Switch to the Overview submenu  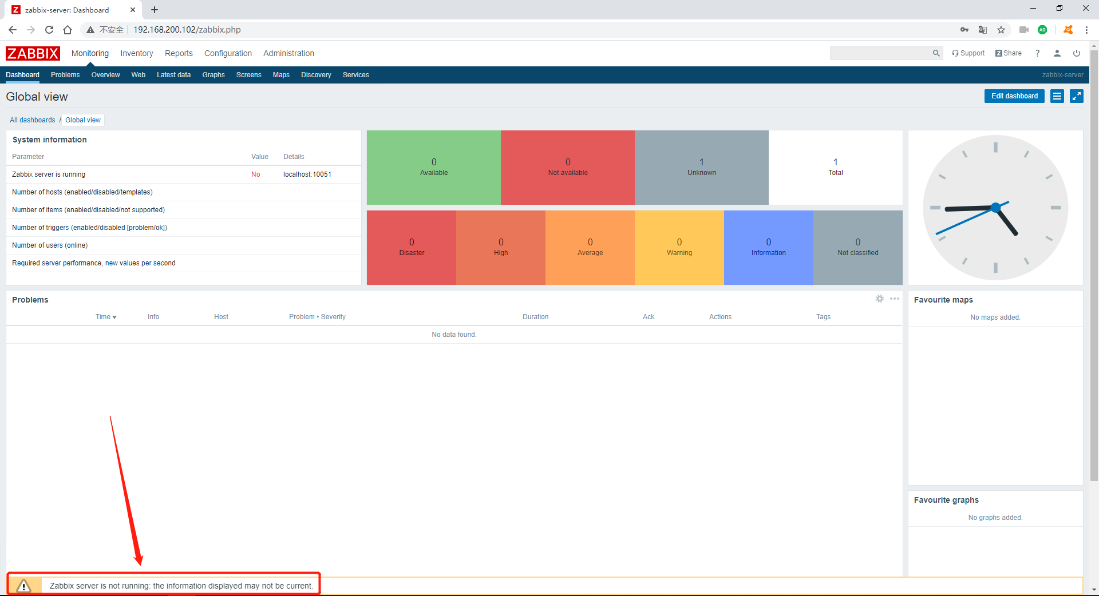[106, 75]
